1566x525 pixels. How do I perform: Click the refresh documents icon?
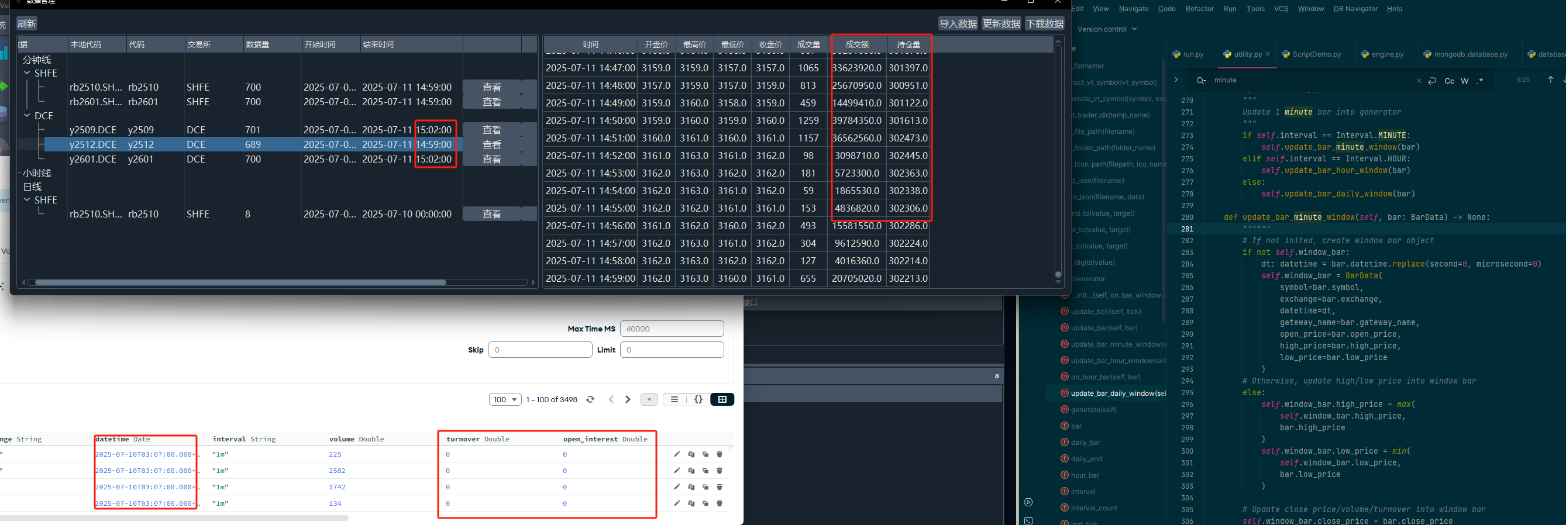(x=590, y=399)
